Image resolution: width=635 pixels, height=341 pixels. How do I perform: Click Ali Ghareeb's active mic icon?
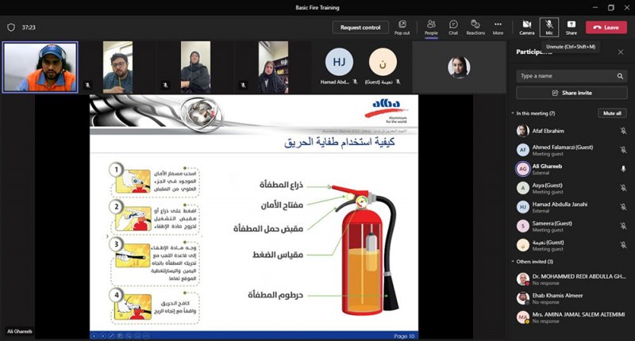(x=623, y=169)
